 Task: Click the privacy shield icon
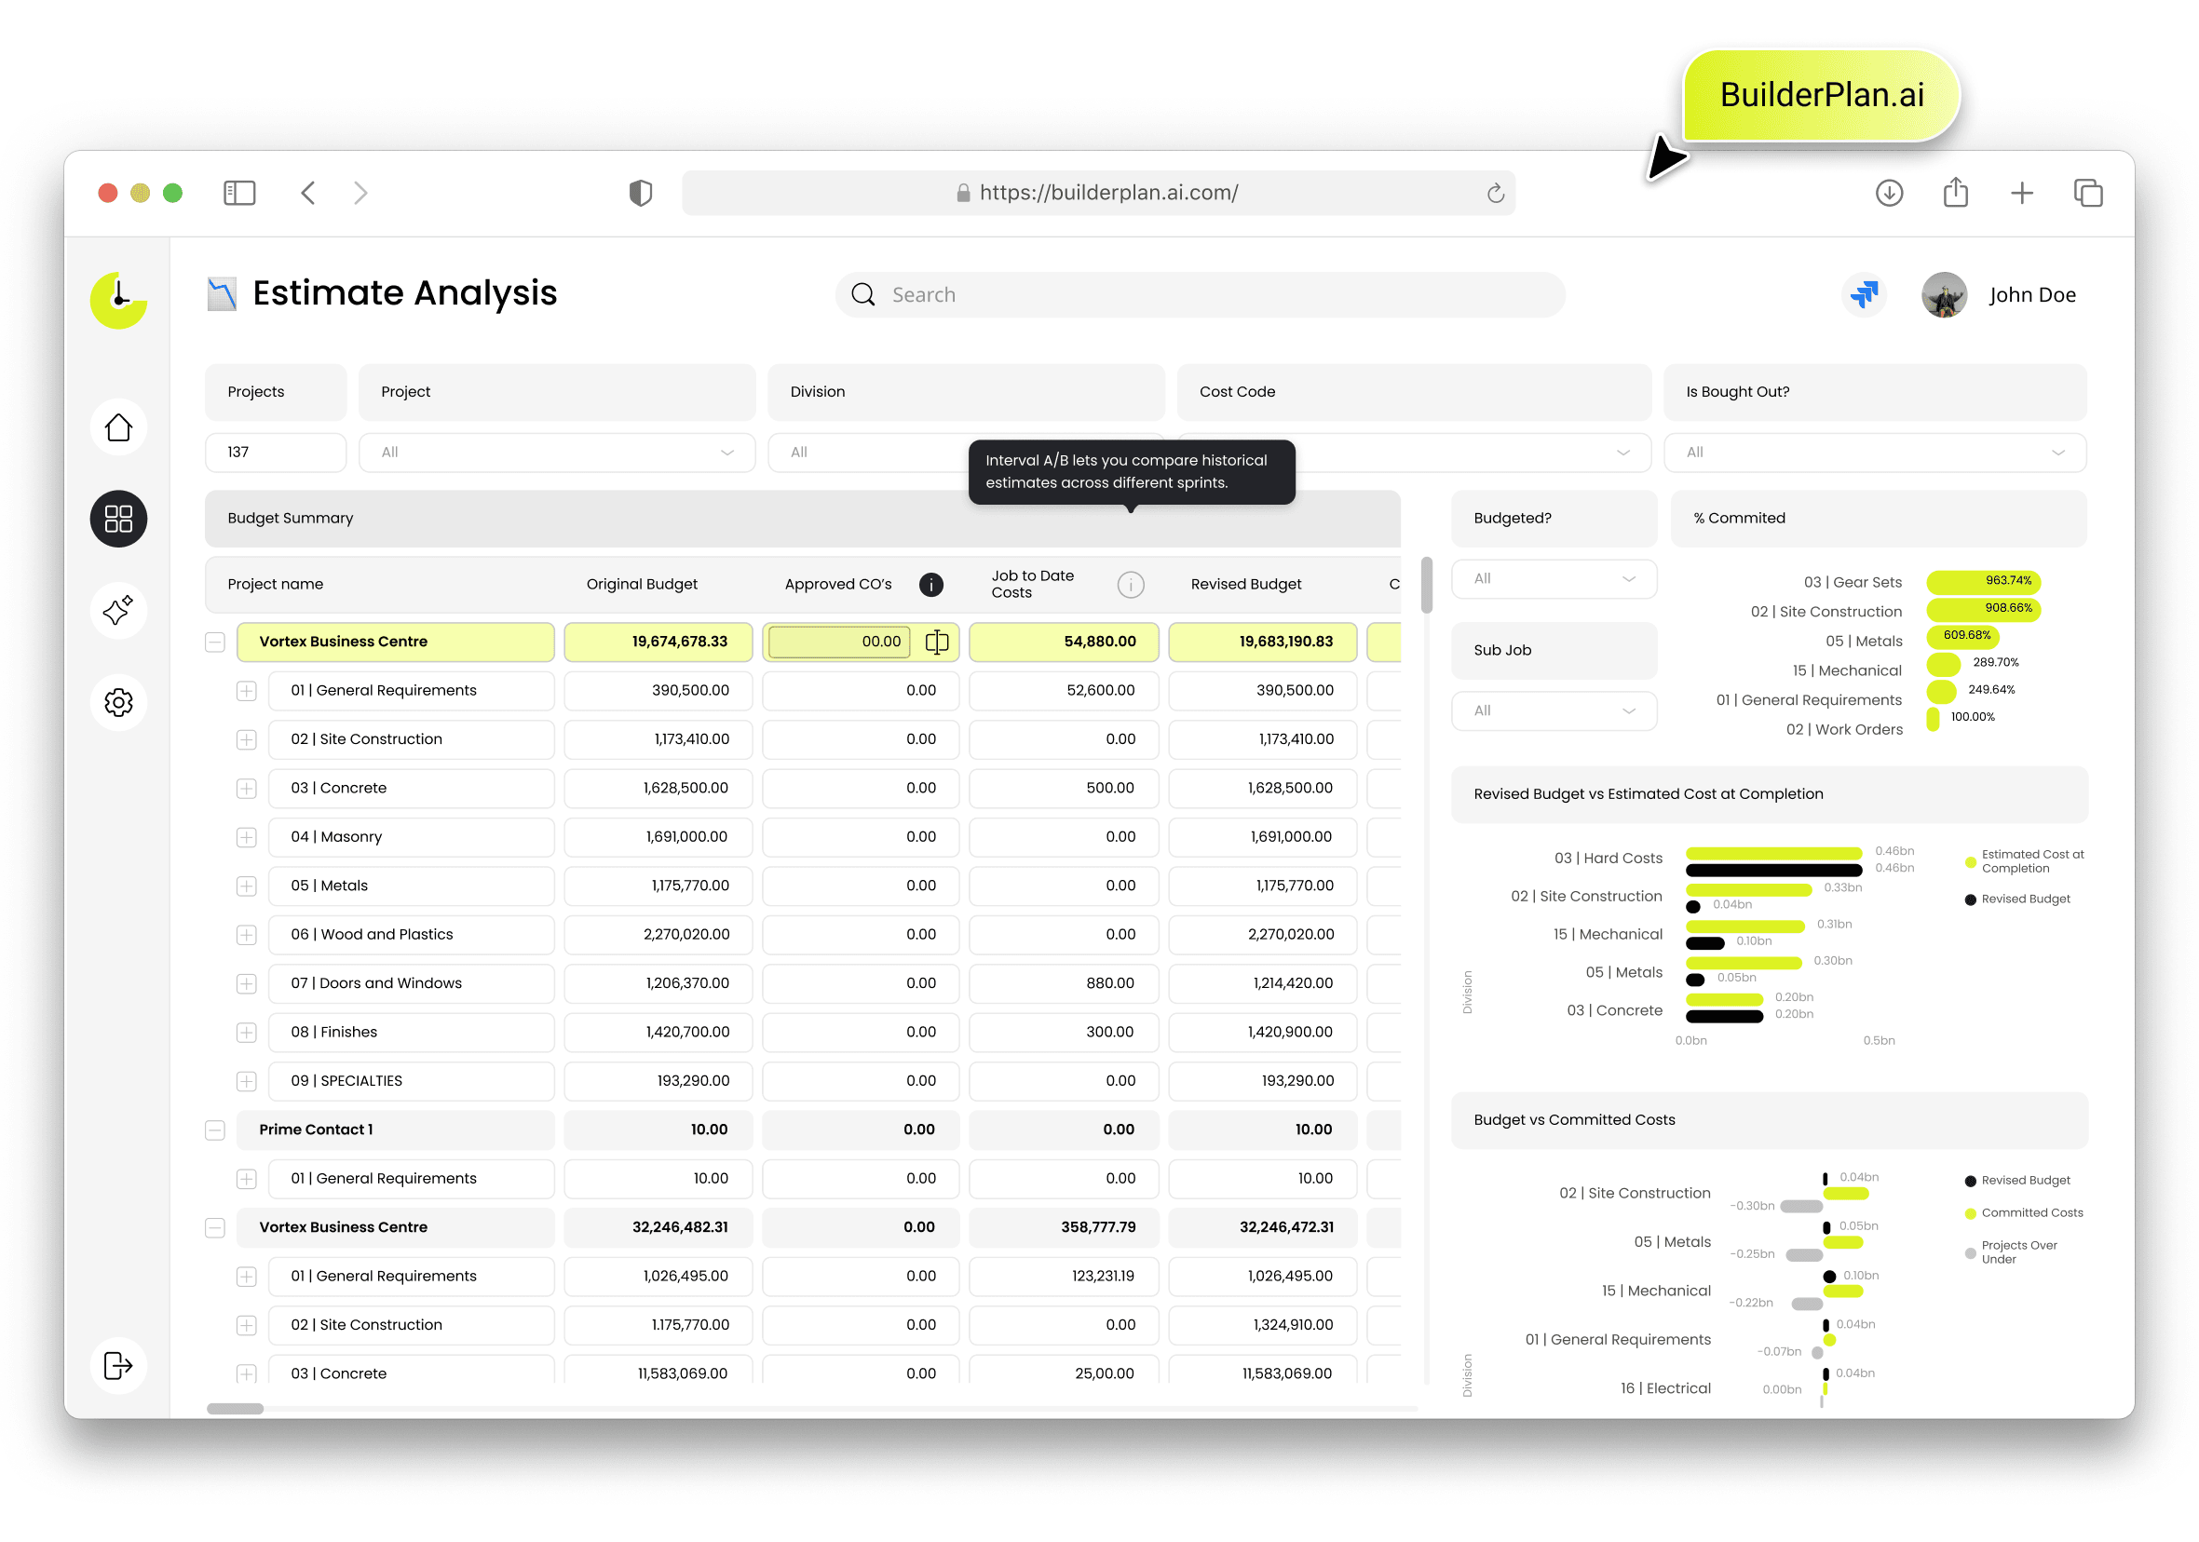pos(641,194)
